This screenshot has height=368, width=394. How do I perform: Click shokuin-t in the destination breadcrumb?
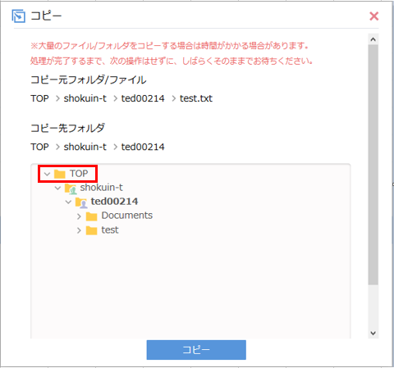pos(85,147)
